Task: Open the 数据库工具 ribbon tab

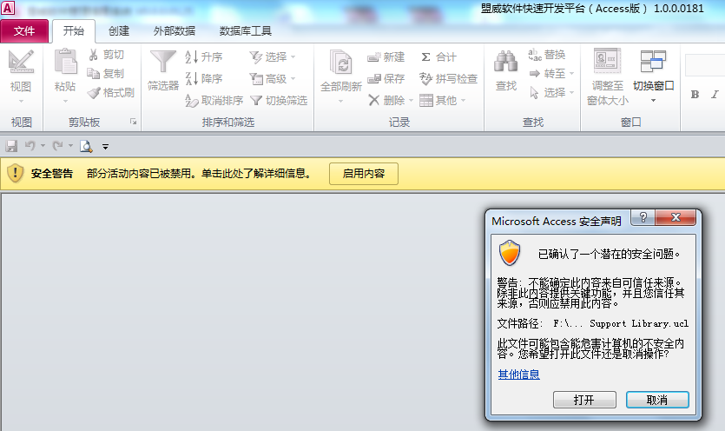Action: click(245, 31)
